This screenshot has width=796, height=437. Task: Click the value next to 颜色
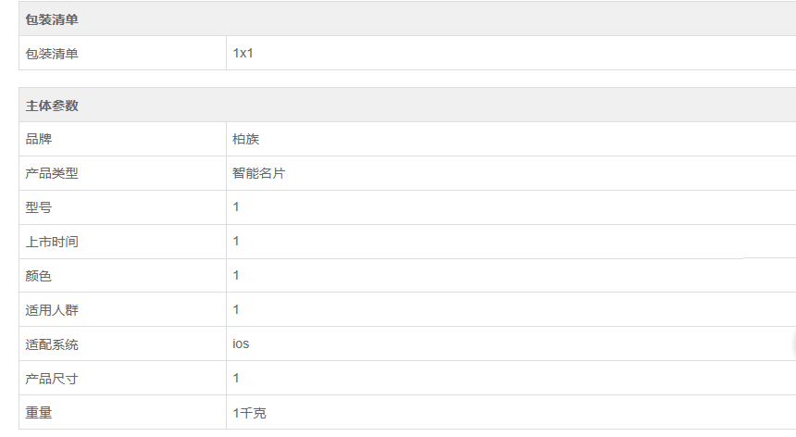(x=236, y=275)
